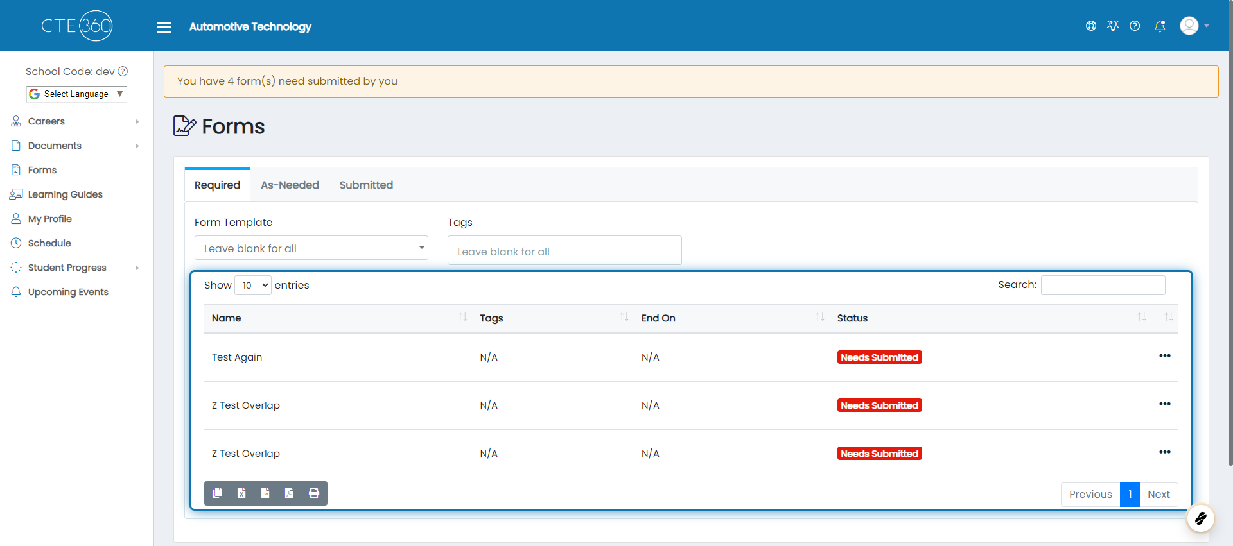This screenshot has height=546, width=1233.
Task: Click the floating round badge bottom-right widget
Action: (x=1200, y=518)
